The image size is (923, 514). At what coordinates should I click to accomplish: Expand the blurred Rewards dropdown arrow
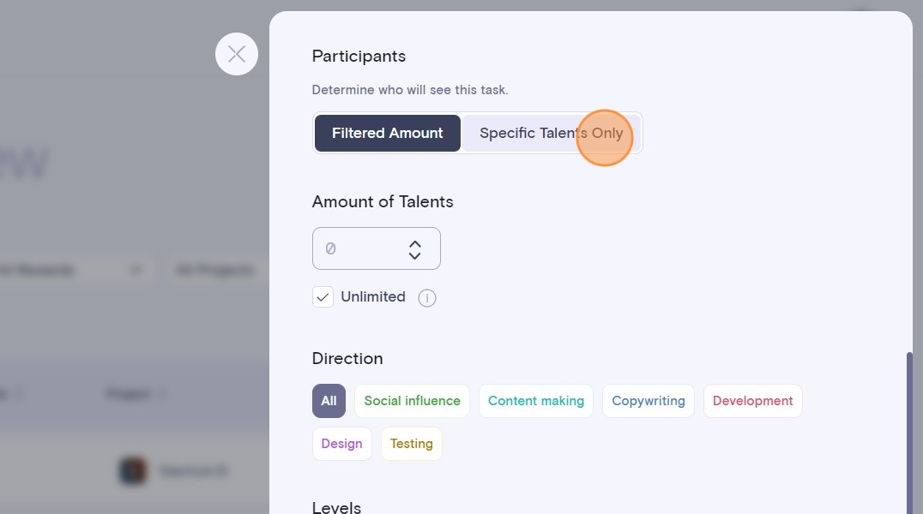point(136,271)
